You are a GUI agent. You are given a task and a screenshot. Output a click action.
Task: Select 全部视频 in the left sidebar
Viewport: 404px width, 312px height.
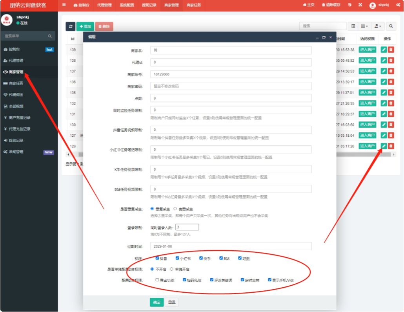(29, 106)
